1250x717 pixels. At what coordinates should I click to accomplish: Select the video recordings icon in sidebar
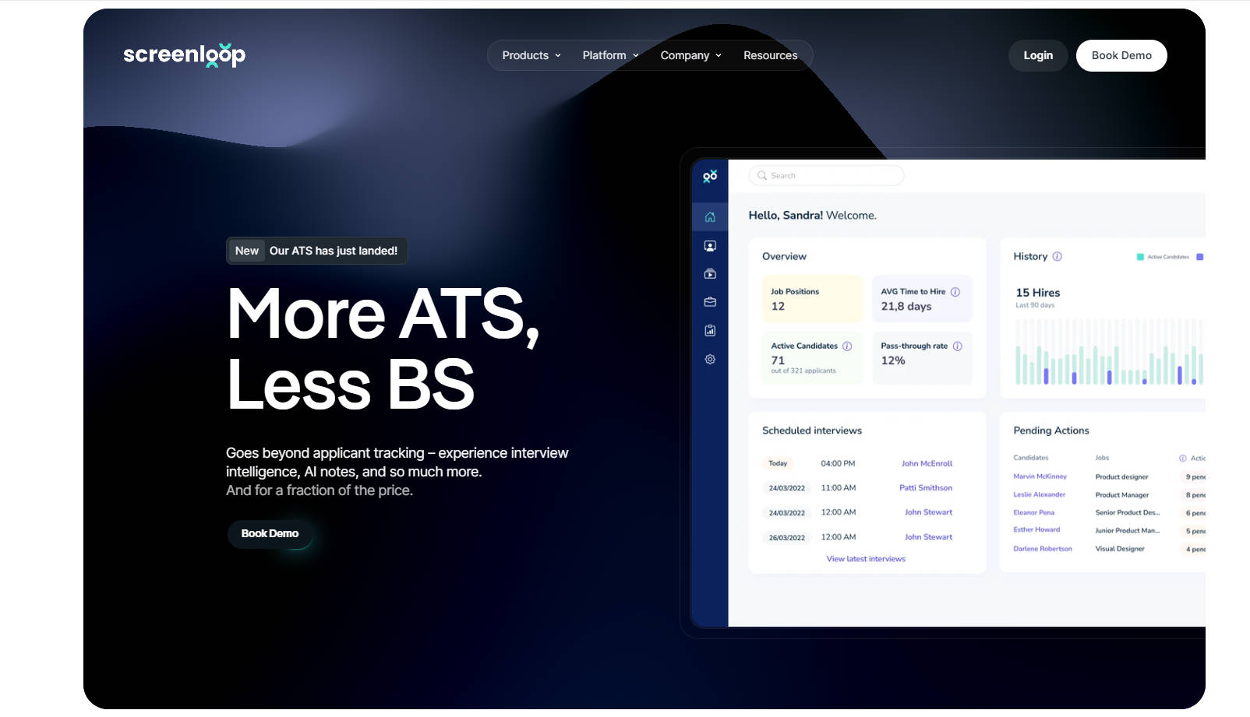710,274
